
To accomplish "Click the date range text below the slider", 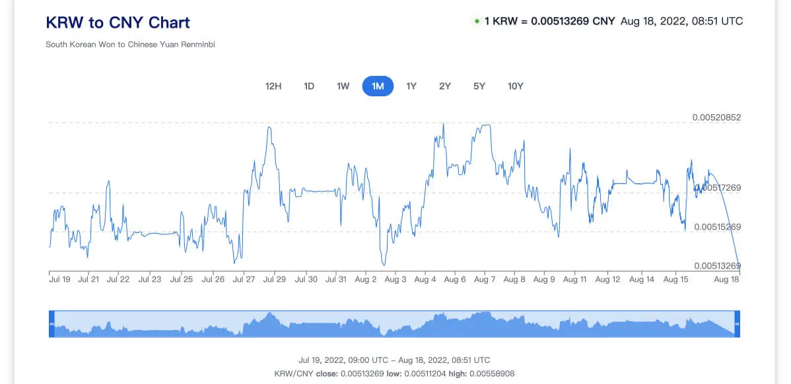I will (x=394, y=360).
